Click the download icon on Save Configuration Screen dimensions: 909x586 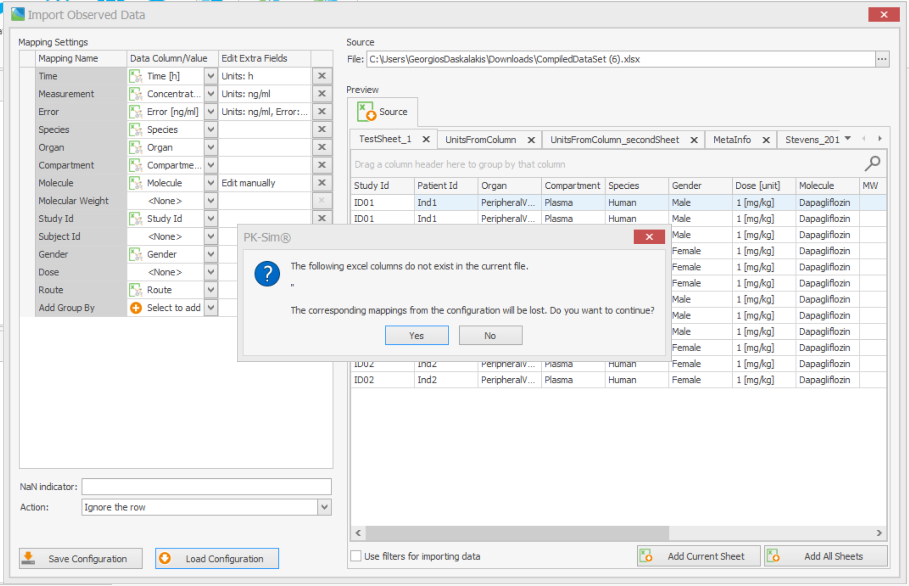tap(28, 558)
